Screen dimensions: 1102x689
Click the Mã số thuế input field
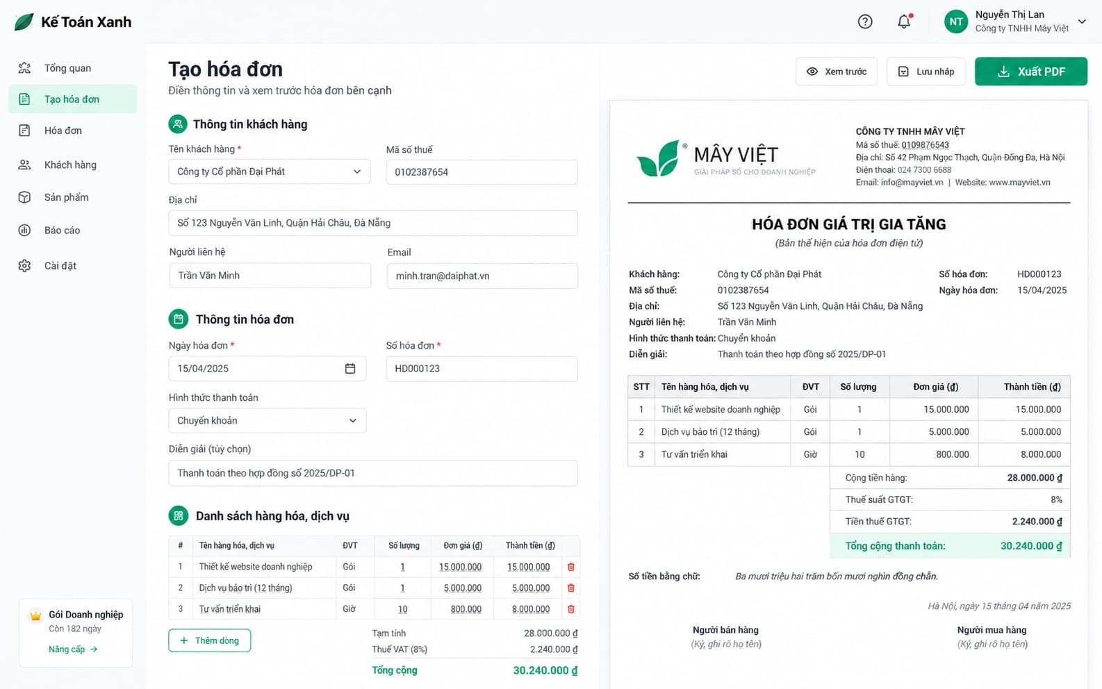click(x=482, y=172)
